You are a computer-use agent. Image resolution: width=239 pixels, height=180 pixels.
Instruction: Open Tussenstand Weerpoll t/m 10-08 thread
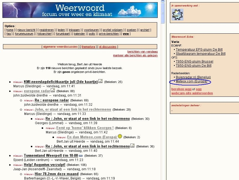(51, 155)
